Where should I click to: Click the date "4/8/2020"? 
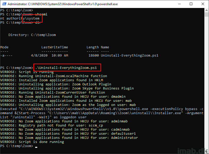[x=39, y=56]
